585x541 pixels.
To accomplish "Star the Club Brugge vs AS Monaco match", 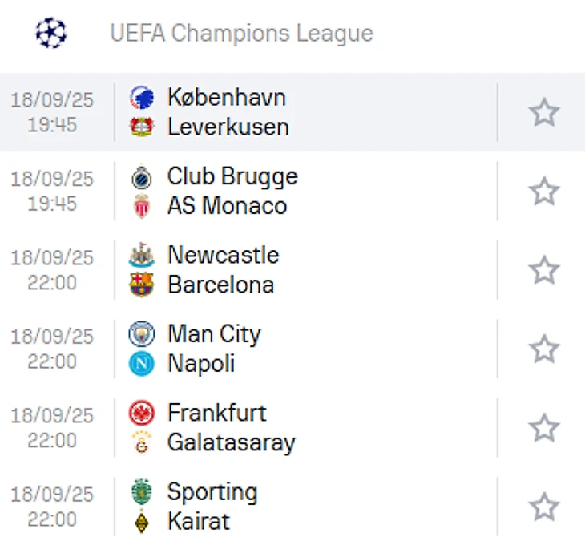I will click(x=544, y=192).
